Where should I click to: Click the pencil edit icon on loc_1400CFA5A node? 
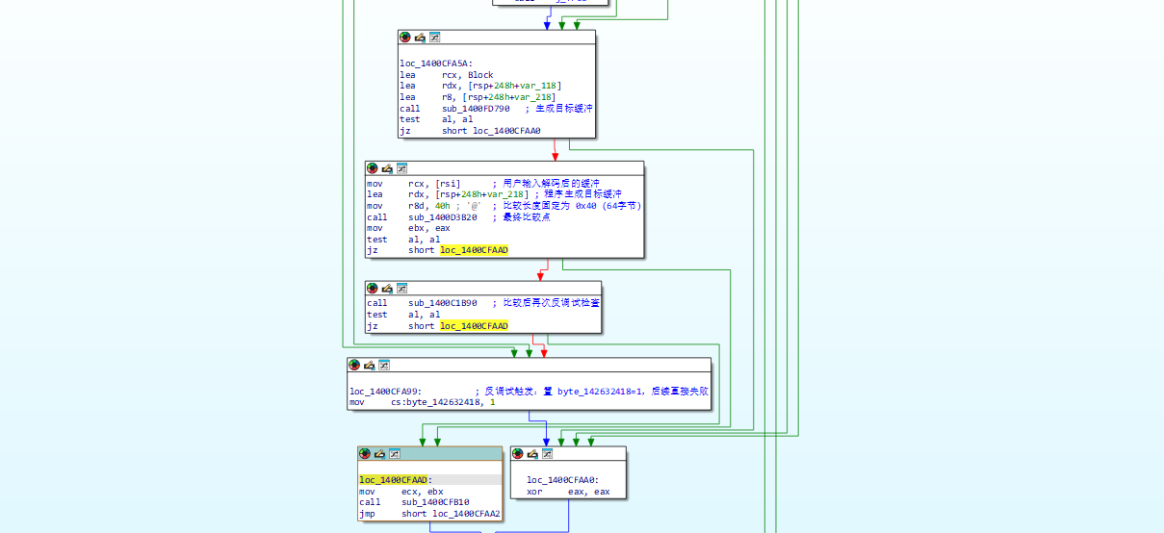[x=420, y=38]
